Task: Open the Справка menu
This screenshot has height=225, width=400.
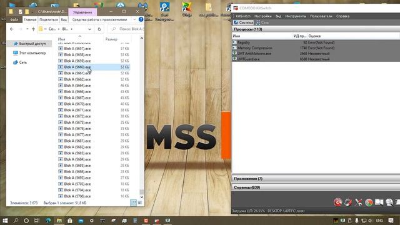Action: point(342,16)
